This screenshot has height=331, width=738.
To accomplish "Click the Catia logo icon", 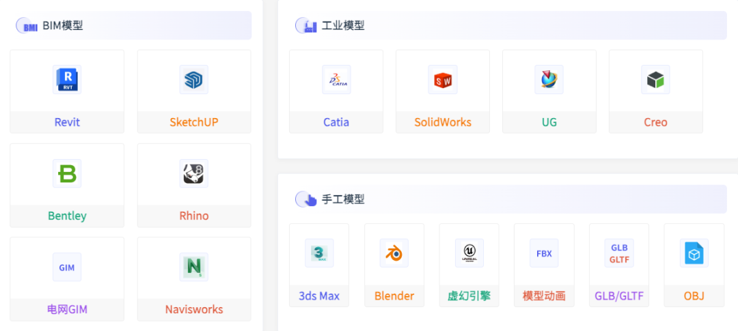I will [x=336, y=79].
